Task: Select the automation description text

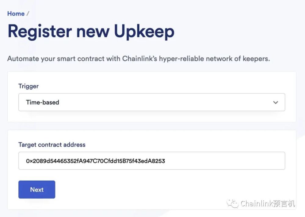Action: [139, 58]
